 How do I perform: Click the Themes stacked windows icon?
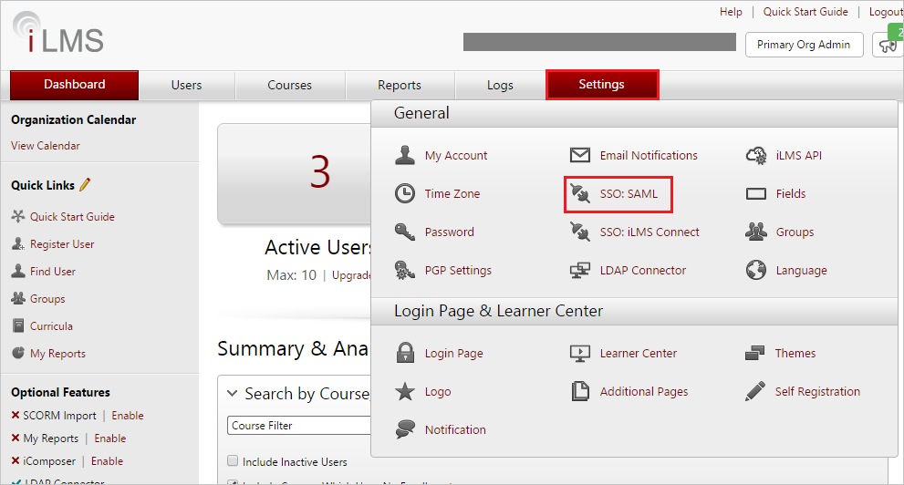[754, 353]
